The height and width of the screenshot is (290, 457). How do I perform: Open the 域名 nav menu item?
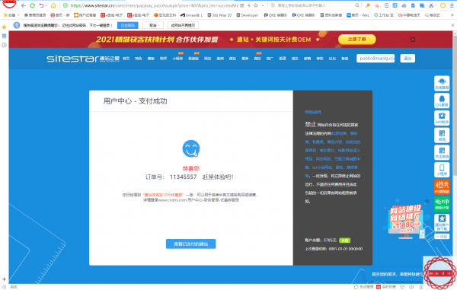tap(295, 59)
